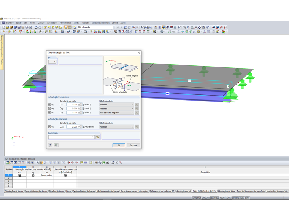The image size is (289, 217).
Task: Click the red X delete icon in top toolbar
Action: 196,27
